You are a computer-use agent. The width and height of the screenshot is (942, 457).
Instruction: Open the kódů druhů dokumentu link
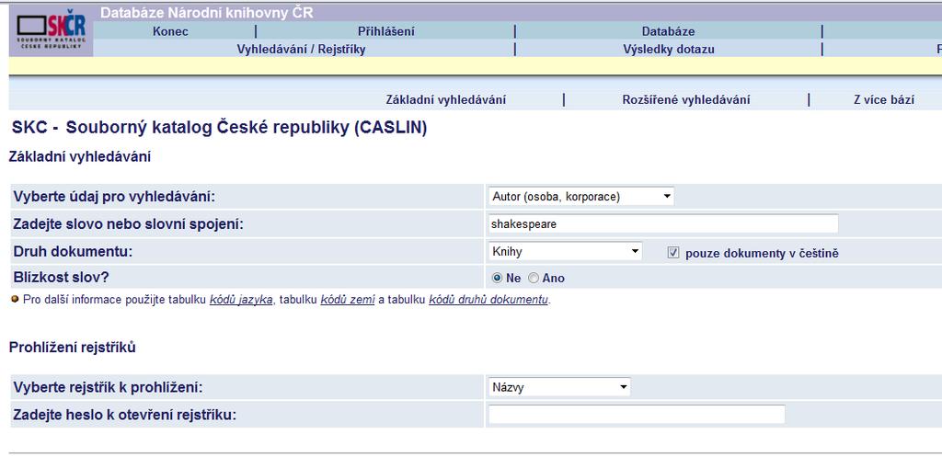click(x=488, y=300)
